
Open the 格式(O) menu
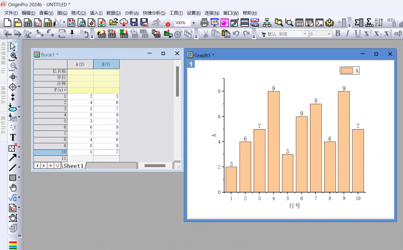79,13
